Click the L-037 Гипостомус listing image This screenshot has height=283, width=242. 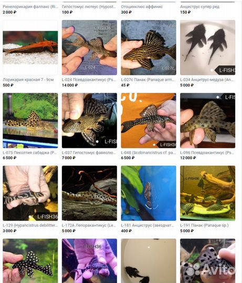(89, 121)
